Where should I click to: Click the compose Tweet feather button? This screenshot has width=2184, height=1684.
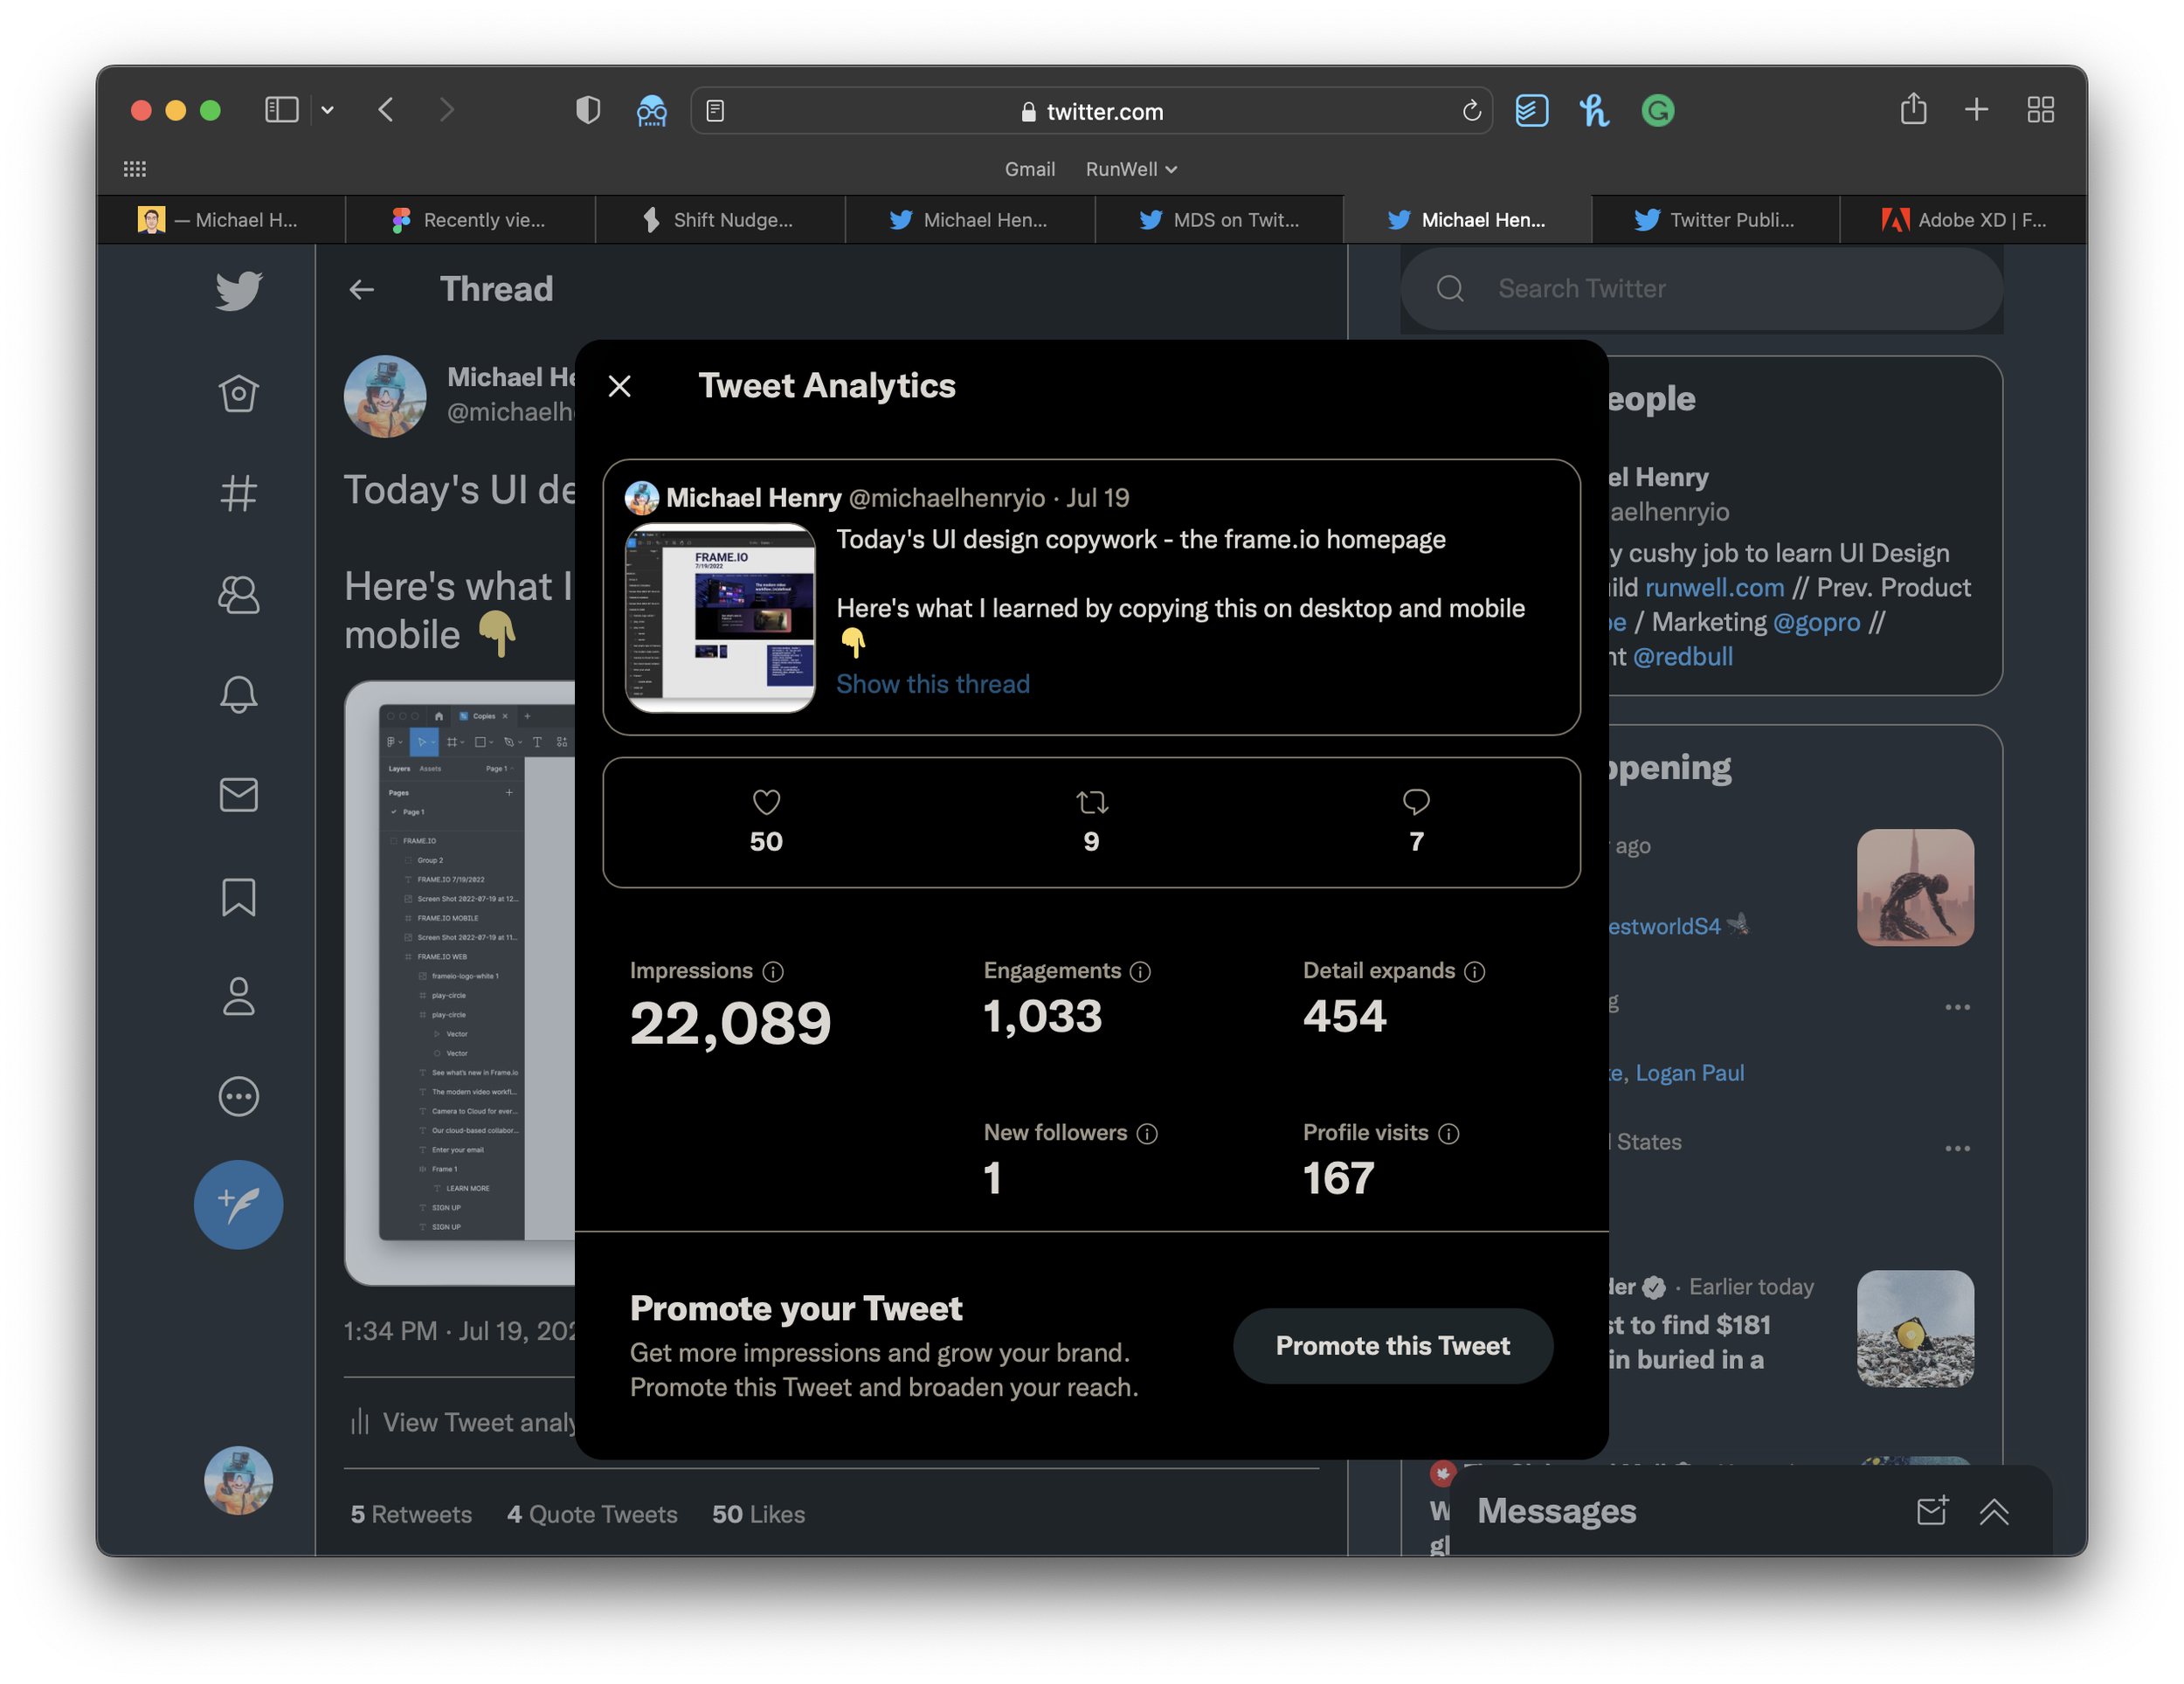(238, 1203)
